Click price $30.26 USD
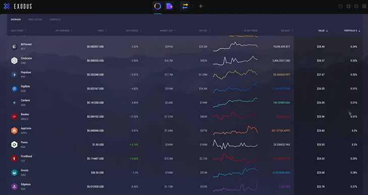 (x=97, y=173)
